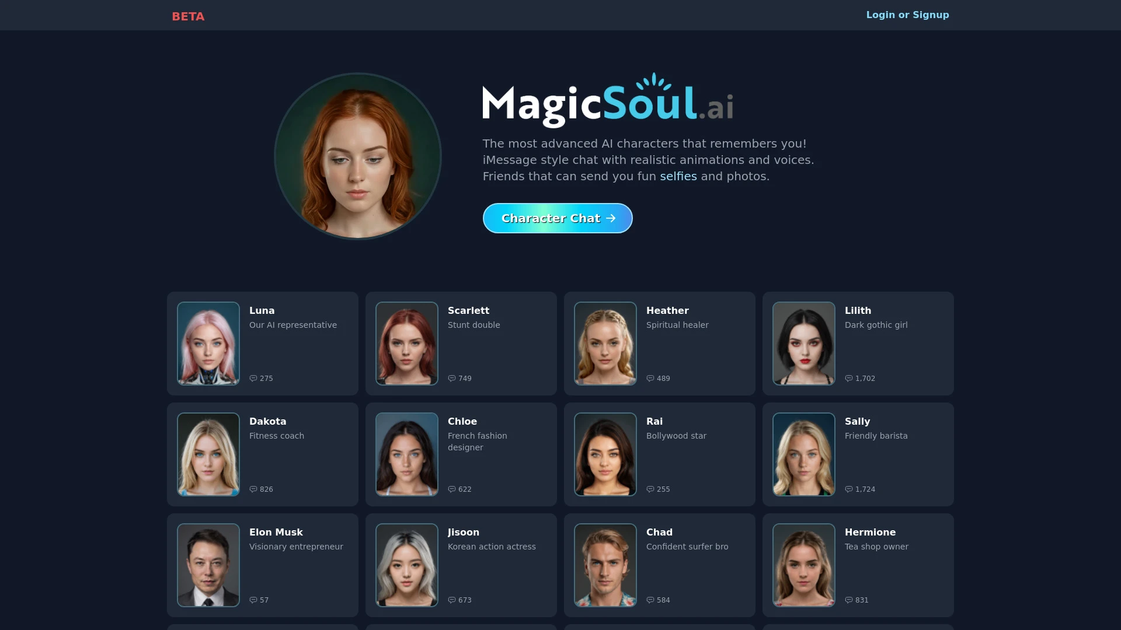Image resolution: width=1121 pixels, height=630 pixels.
Task: Click the comment count icon on Lilith
Action: coord(848,377)
